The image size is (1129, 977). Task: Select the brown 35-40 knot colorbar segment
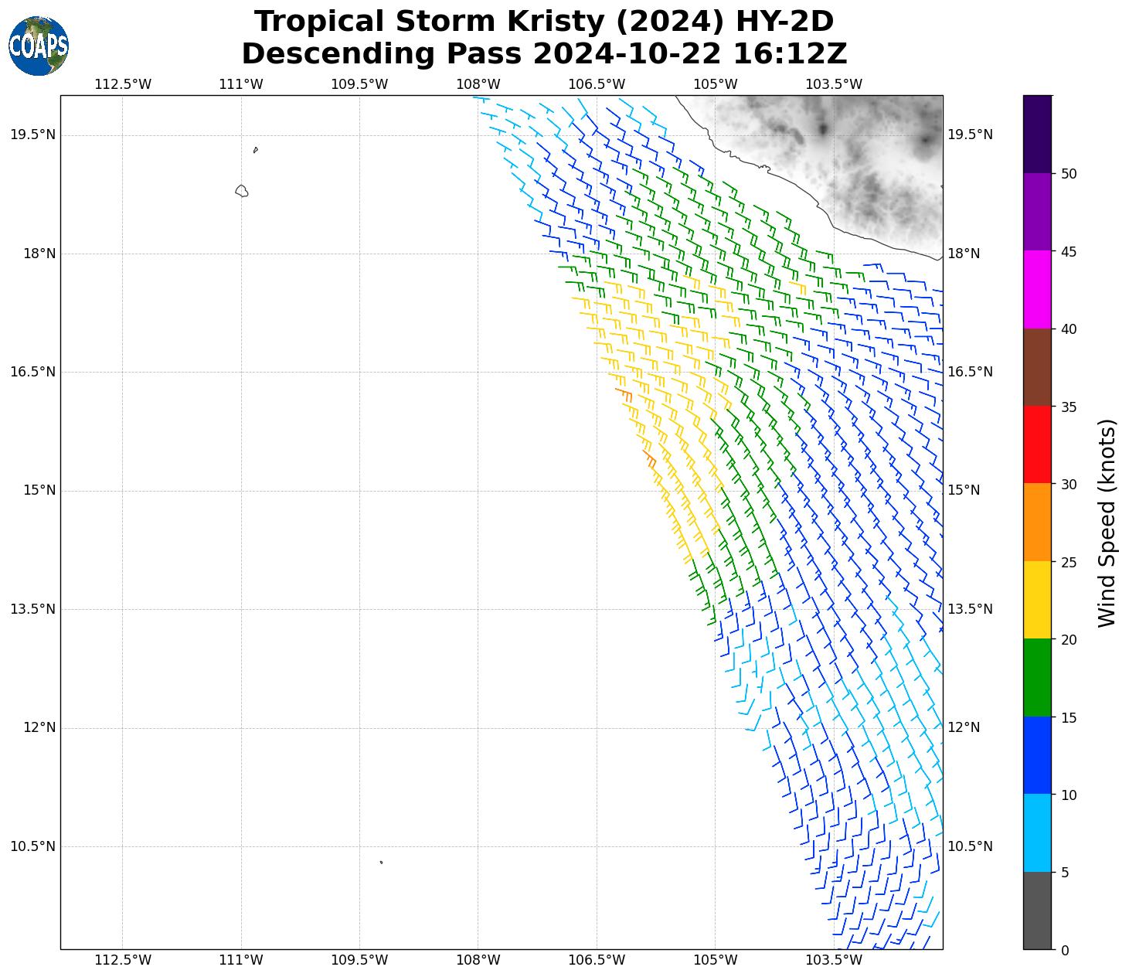1037,367
